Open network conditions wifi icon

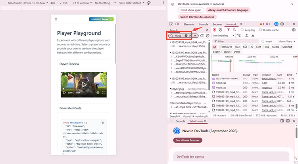[239, 36]
